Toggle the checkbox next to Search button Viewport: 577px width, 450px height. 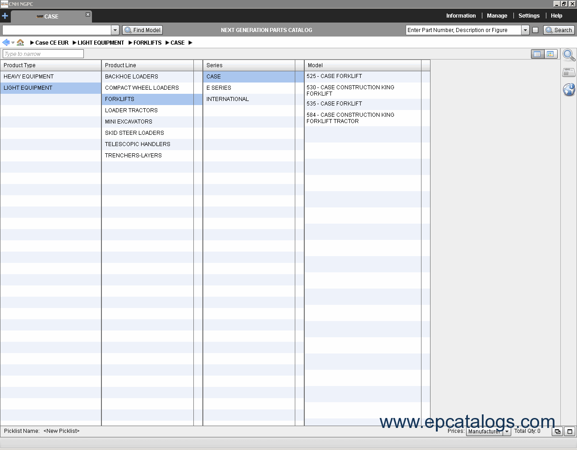(535, 30)
